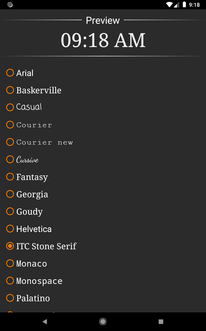This screenshot has height=331, width=206.
Task: Select the Monospace font option
Action: (x=10, y=281)
